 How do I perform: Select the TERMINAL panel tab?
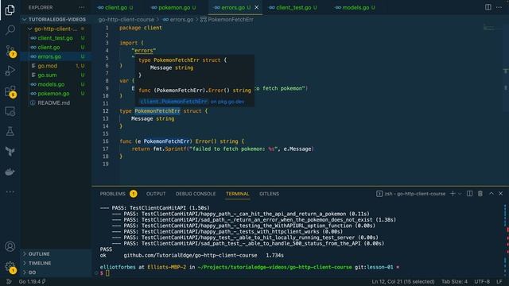238,194
